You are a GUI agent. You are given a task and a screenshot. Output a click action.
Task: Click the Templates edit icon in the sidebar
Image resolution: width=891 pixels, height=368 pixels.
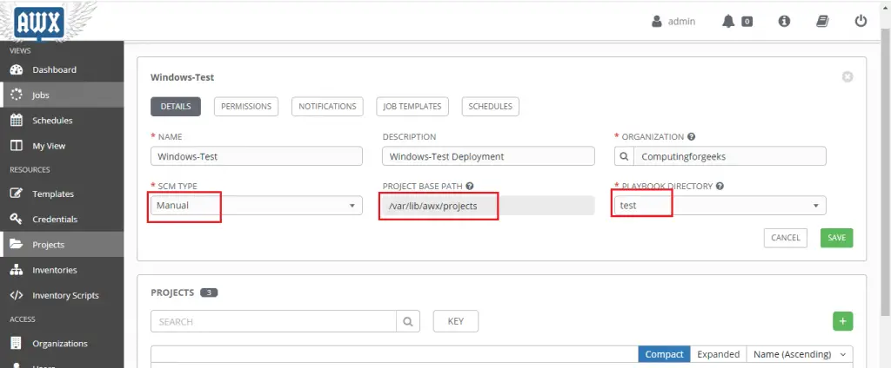pyautogui.click(x=17, y=194)
